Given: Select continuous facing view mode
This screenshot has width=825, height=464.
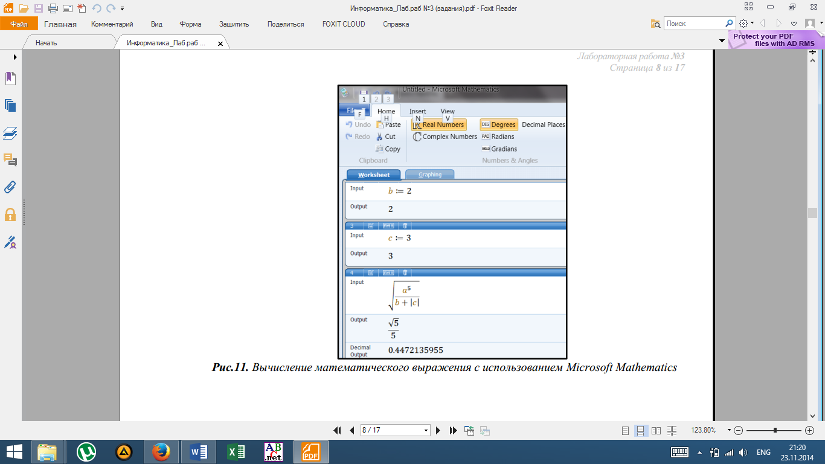Looking at the screenshot, I should point(672,431).
